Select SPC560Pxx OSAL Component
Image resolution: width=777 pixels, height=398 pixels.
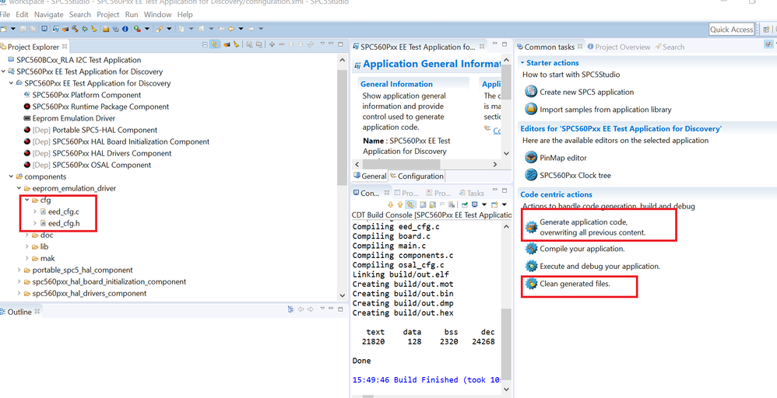point(101,165)
